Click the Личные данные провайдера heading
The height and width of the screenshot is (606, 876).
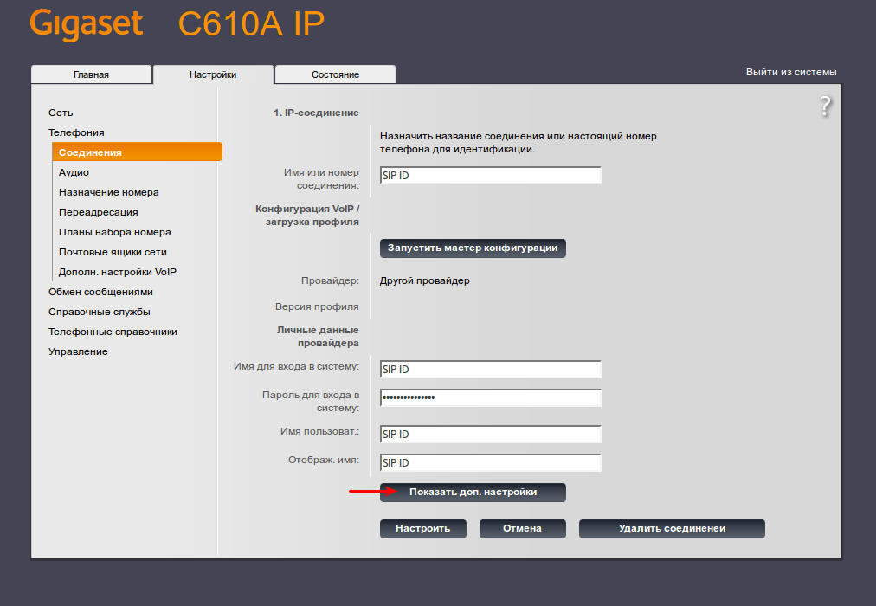pyautogui.click(x=318, y=337)
